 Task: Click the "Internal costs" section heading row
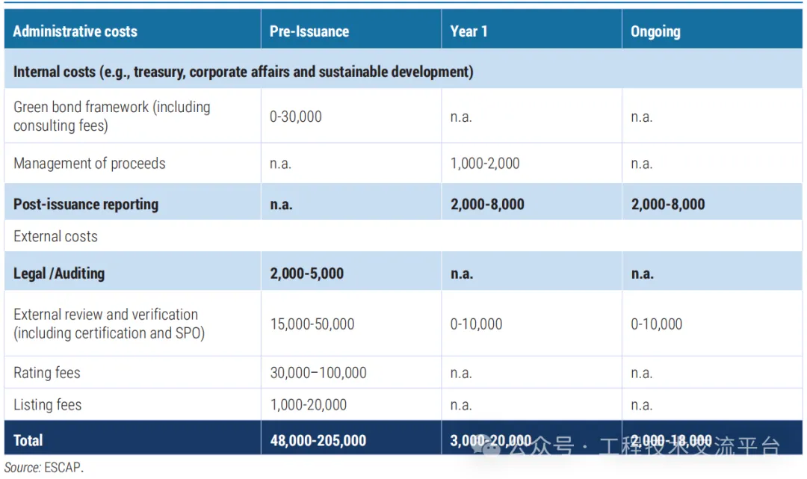(x=243, y=72)
